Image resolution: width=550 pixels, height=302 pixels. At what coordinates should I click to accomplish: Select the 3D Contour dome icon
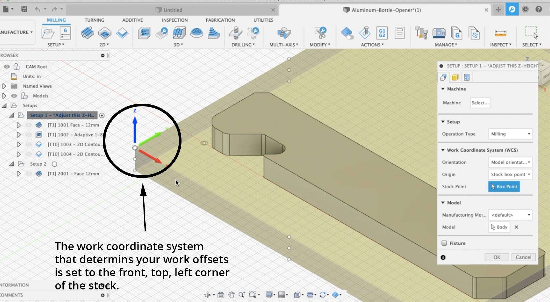(x=197, y=33)
